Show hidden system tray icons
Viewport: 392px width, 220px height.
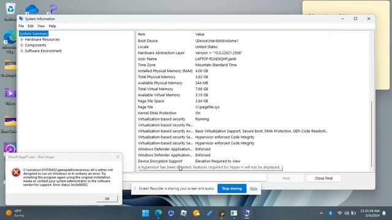[x=321, y=213]
